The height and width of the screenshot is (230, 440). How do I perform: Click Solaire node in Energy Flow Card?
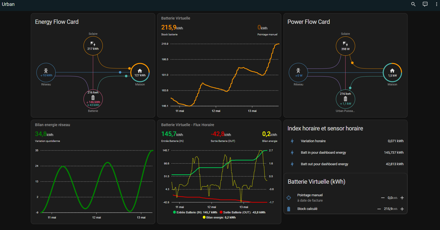pos(93,46)
